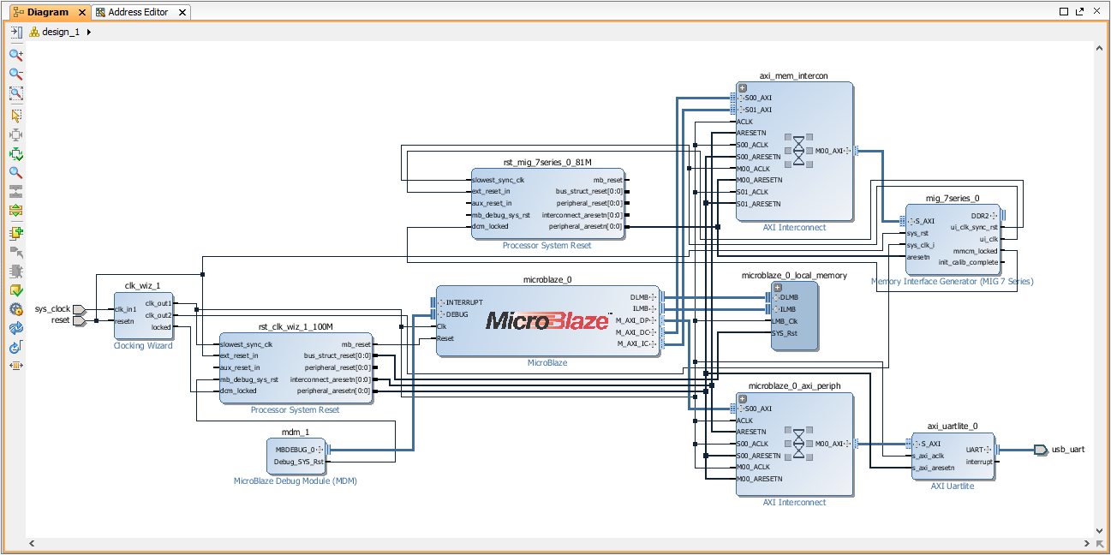This screenshot has width=1111, height=555.
Task: Select the MicroBlaze logo block
Action: pos(548,321)
